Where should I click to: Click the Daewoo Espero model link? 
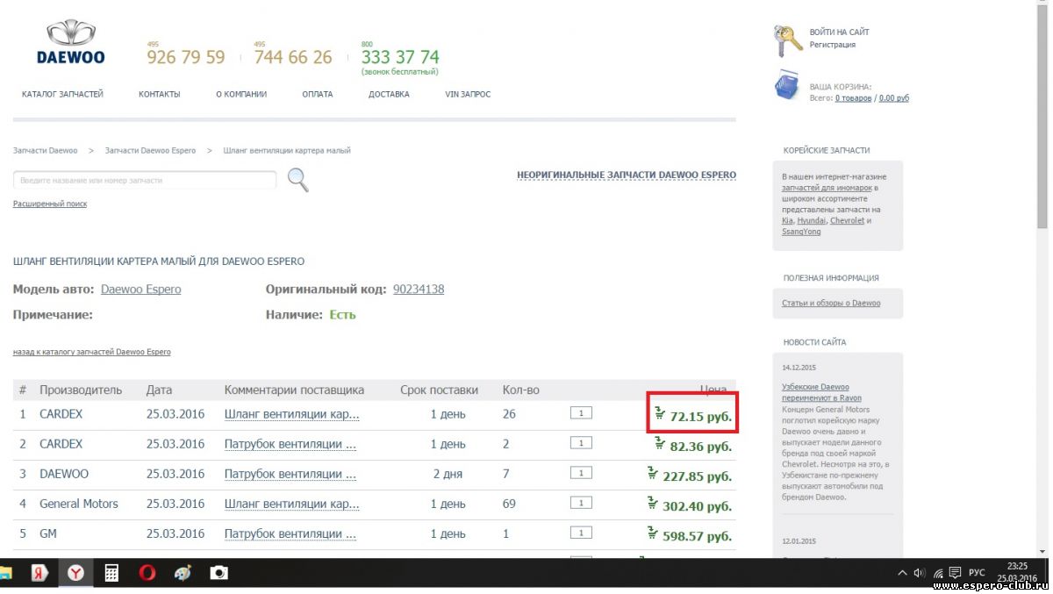141,290
